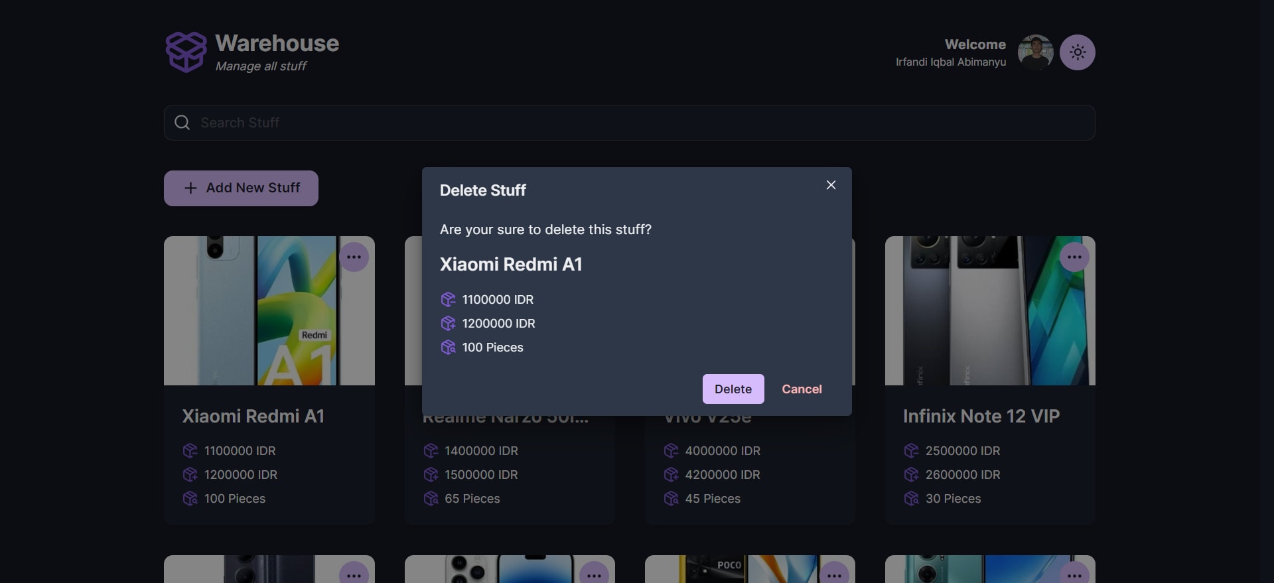The image size is (1274, 583).
Task: Click the 2600000 IDR price text
Action: (x=963, y=475)
